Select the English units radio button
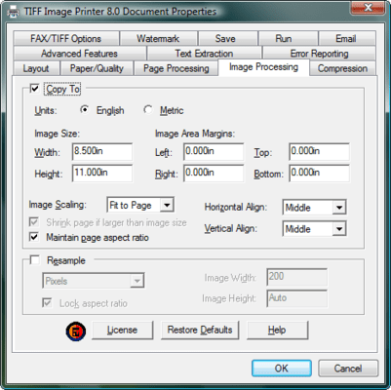Screen dimensions: 391x390 [x=85, y=110]
